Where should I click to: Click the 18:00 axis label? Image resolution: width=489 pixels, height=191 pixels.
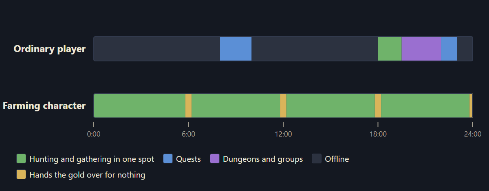pos(378,134)
